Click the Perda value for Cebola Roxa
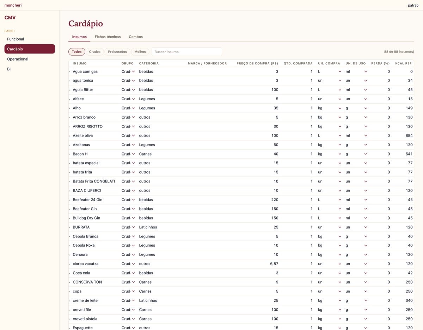This screenshot has height=330, width=423. (x=388, y=246)
